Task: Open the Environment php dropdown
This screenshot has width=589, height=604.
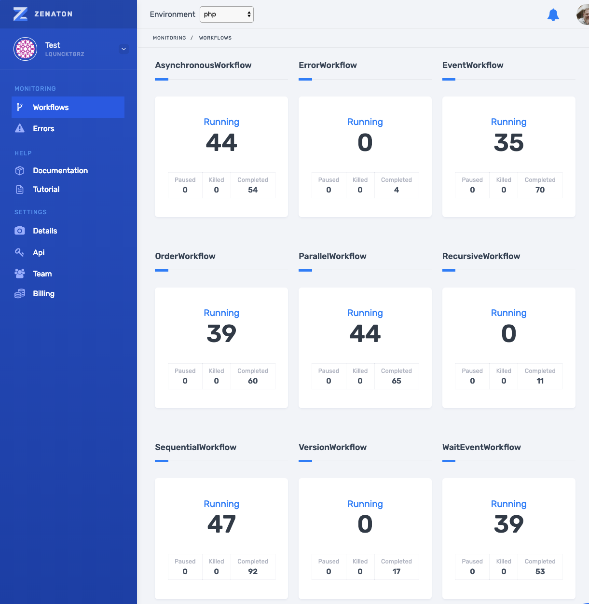Action: pos(227,14)
